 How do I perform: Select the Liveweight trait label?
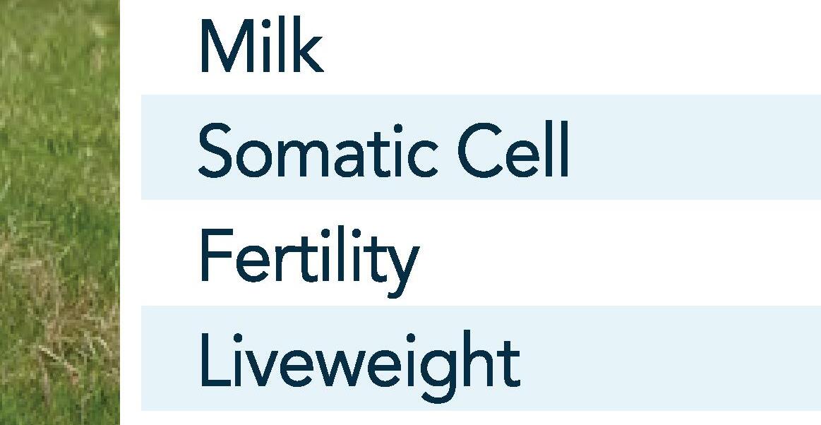pyautogui.click(x=359, y=361)
